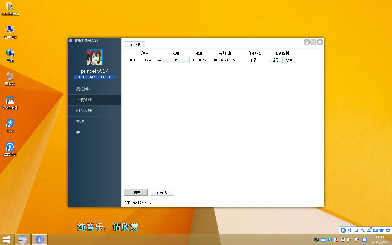Viewport: 392px width, 245px height.
Task: Click the scissors screenshot icon on input toolbar
Action: tap(369, 230)
